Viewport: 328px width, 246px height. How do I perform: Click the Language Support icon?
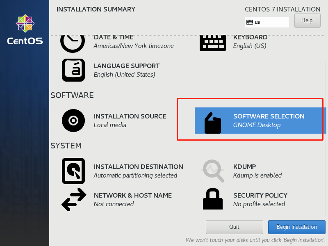[73, 70]
